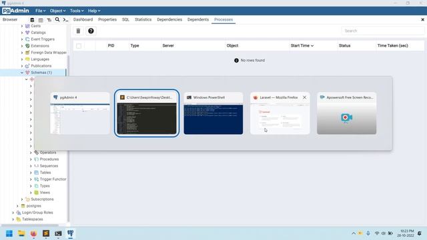The width and height of the screenshot is (427, 240).
Task: Click the Search field in Processes
Action: coord(382,31)
